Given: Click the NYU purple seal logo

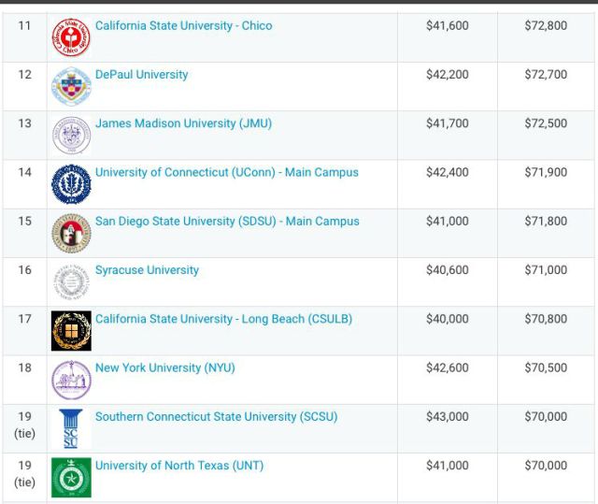Looking at the screenshot, I should click(x=71, y=380).
